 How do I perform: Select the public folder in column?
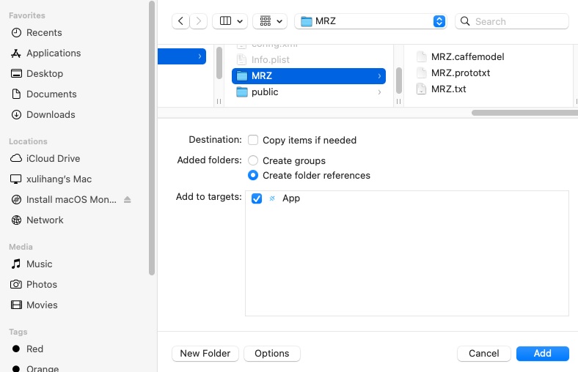(x=264, y=92)
